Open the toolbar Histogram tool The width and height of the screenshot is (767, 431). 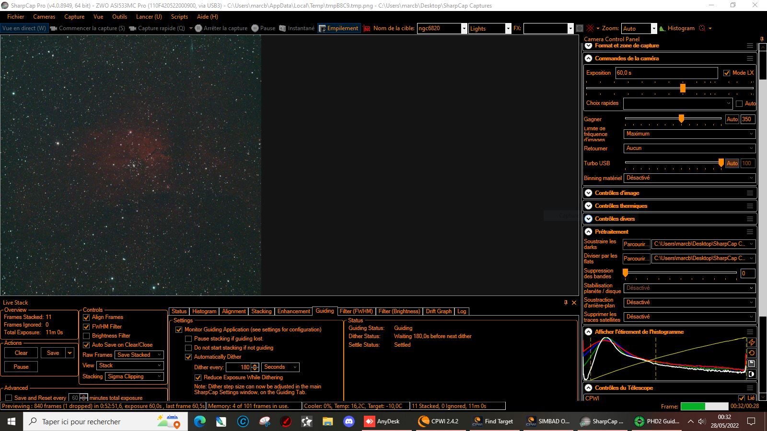click(677, 28)
